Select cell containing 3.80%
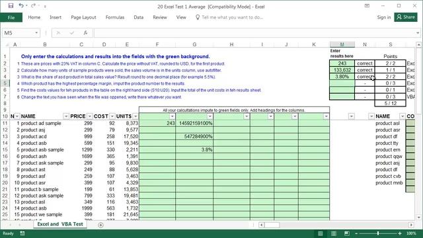This screenshot has width=423, height=238. point(342,77)
